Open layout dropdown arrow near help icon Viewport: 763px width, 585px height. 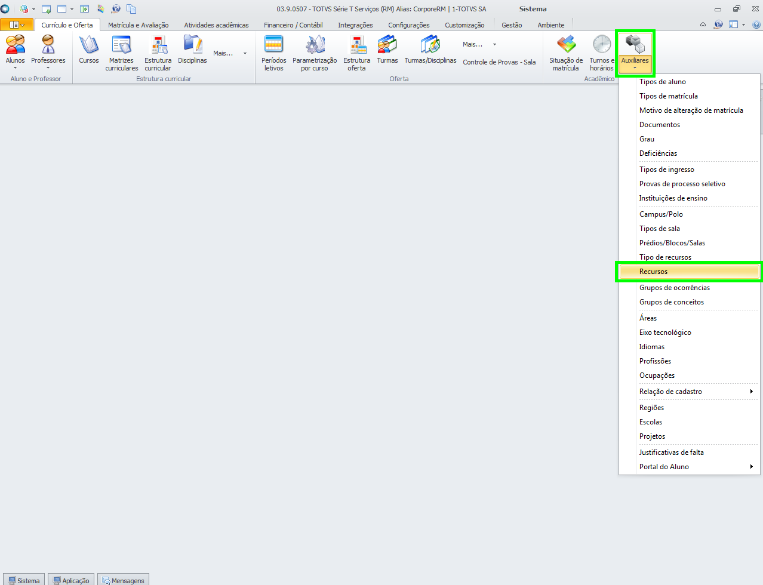743,24
